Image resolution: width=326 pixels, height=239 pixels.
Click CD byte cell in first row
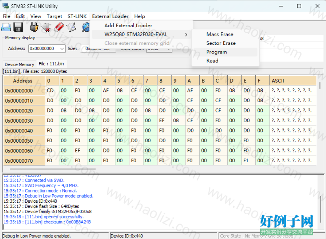tap(52, 90)
